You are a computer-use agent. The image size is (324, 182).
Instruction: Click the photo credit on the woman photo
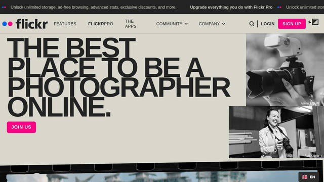(x=312, y=156)
